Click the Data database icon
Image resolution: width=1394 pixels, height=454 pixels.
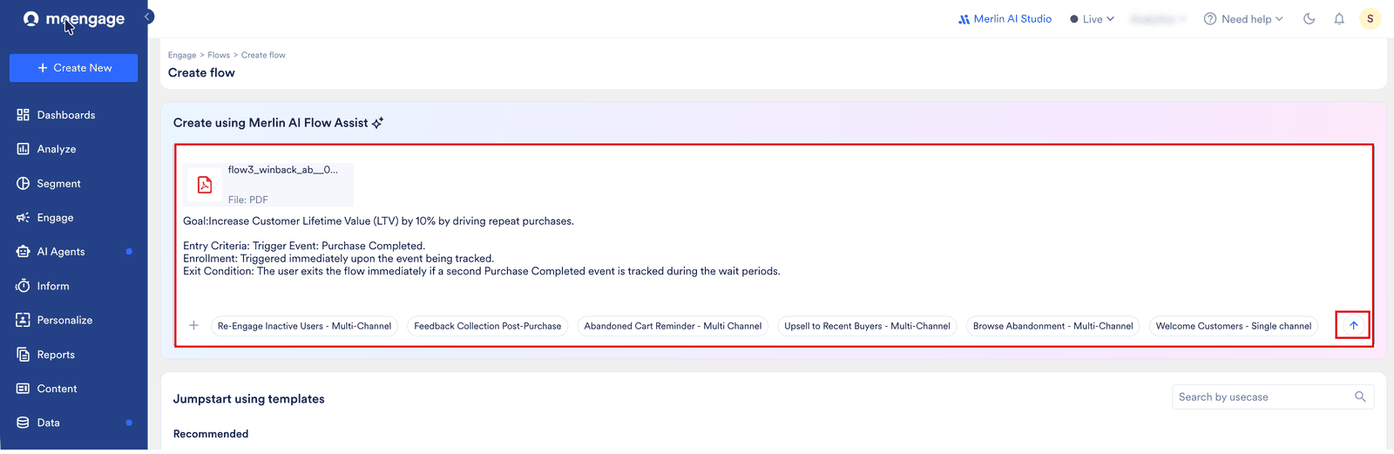click(24, 423)
